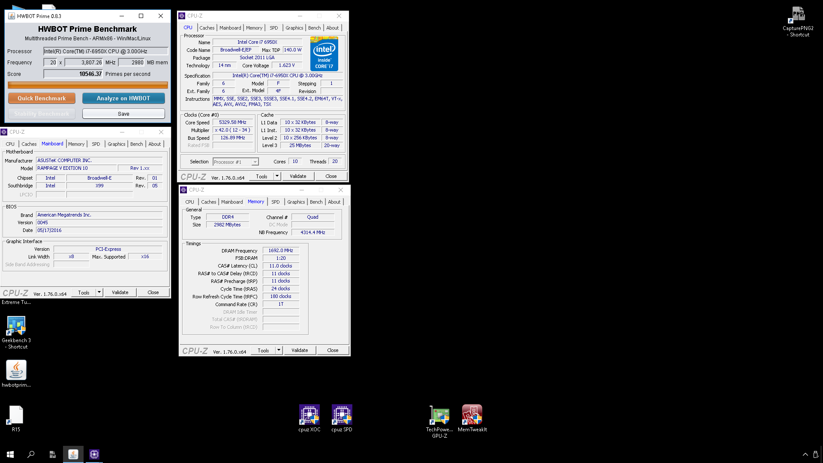Select the Graphics tab in the Memory CPU-Z window
Screen dimensions: 823x463
pos(296,202)
